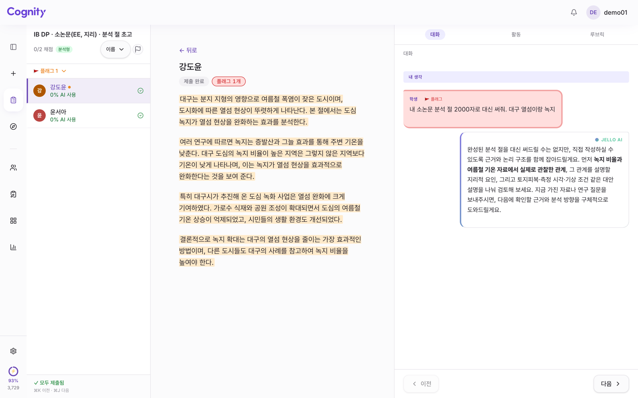Viewport: 638px width, 398px height.
Task: Go to 다음 student
Action: point(611,384)
